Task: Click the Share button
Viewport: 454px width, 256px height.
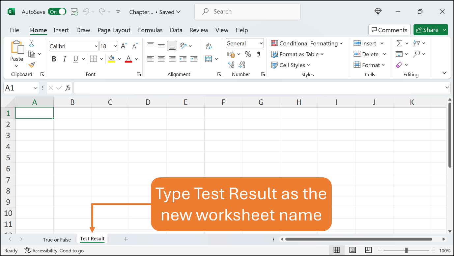Action: (427, 30)
